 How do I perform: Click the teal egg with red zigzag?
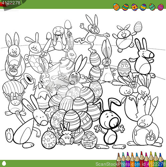click(152, 7)
